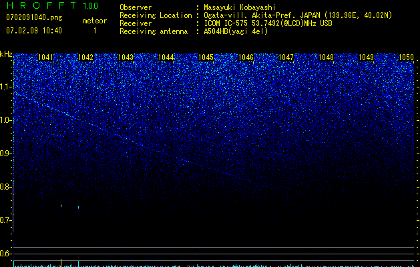Click the ICOM IC-575 receiver text
420x267 pixels.
click(268, 23)
